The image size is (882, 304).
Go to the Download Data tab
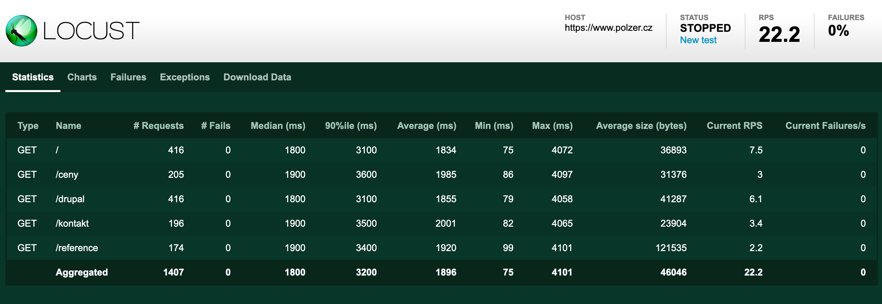[257, 77]
